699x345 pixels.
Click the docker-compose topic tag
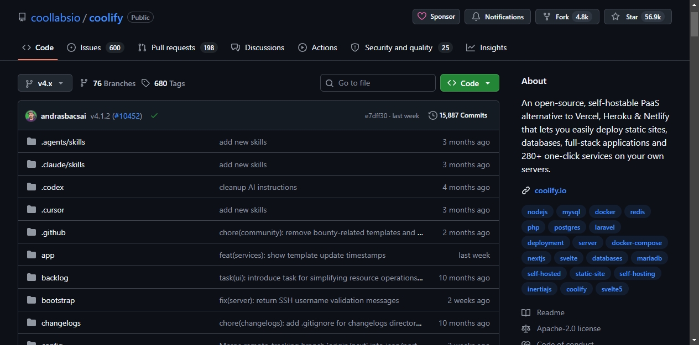pyautogui.click(x=637, y=243)
